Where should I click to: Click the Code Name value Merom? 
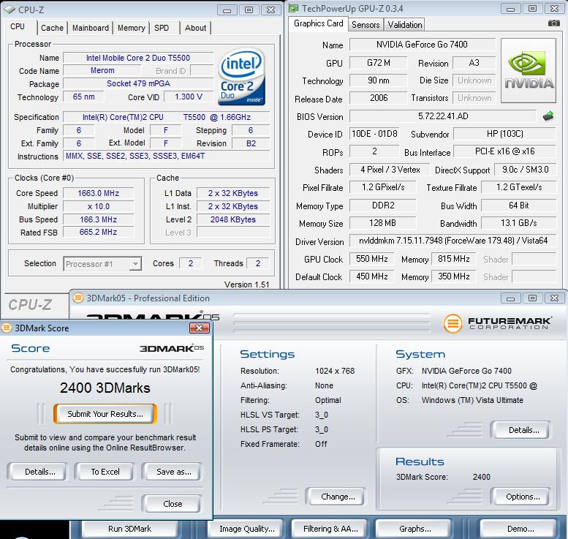pyautogui.click(x=102, y=71)
